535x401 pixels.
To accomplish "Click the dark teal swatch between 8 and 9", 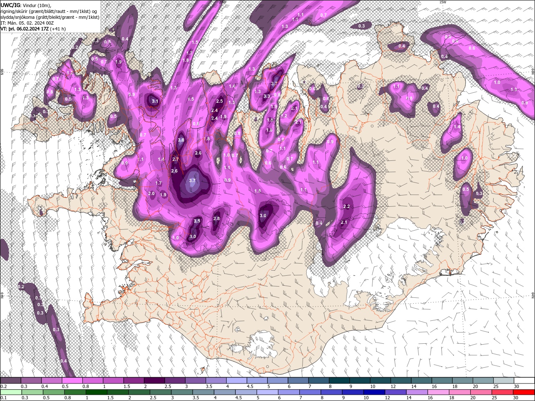I will (339, 381).
